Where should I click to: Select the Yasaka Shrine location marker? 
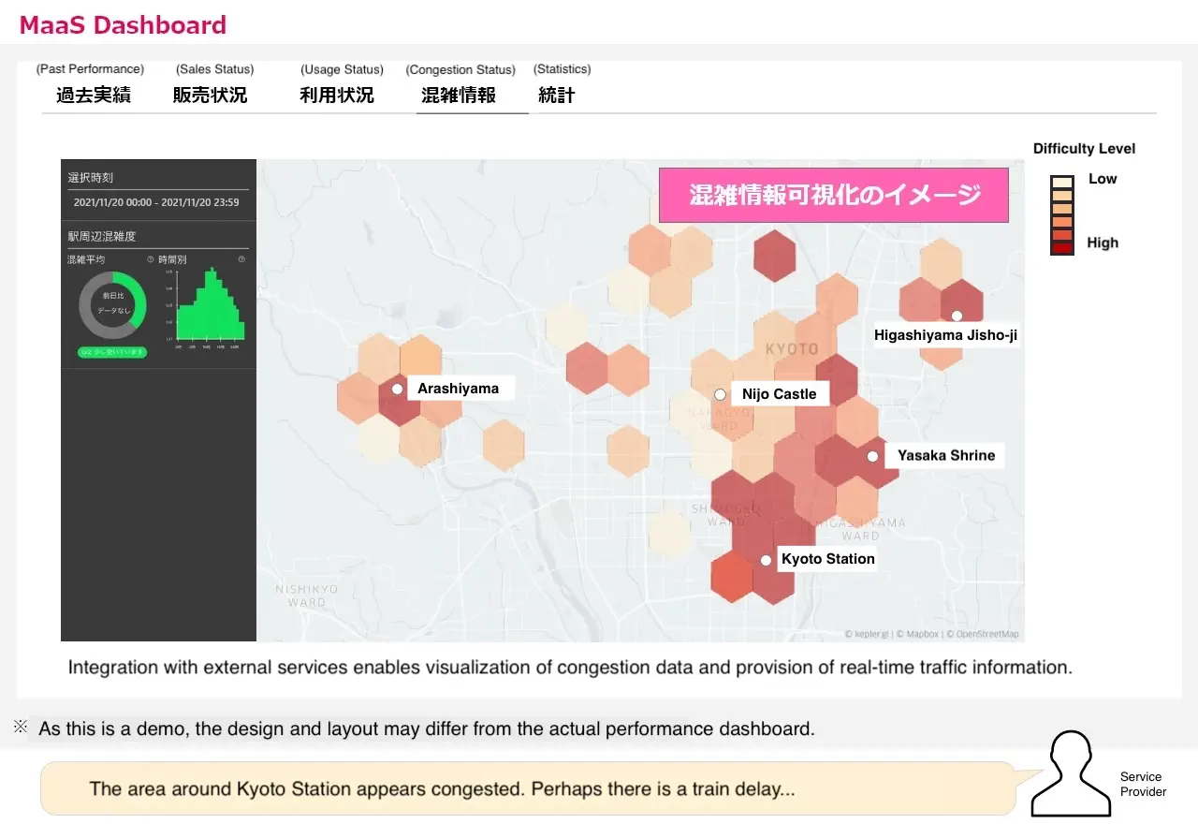click(x=872, y=457)
